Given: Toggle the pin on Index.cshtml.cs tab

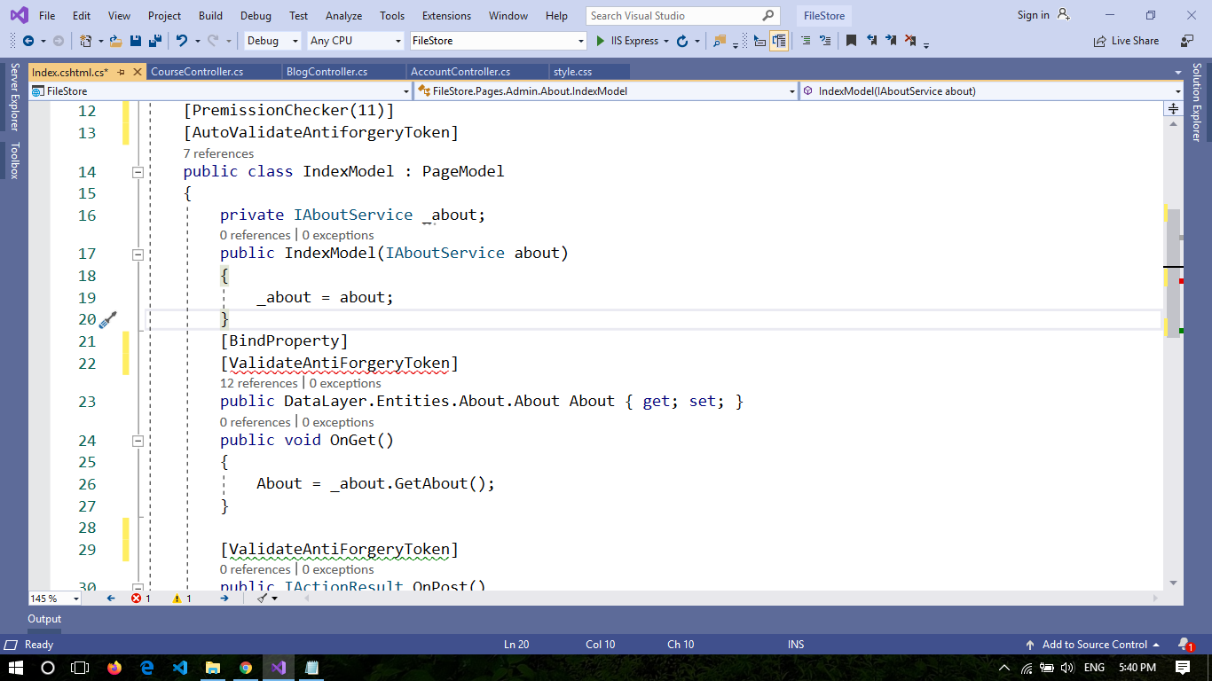Looking at the screenshot, I should pos(122,72).
